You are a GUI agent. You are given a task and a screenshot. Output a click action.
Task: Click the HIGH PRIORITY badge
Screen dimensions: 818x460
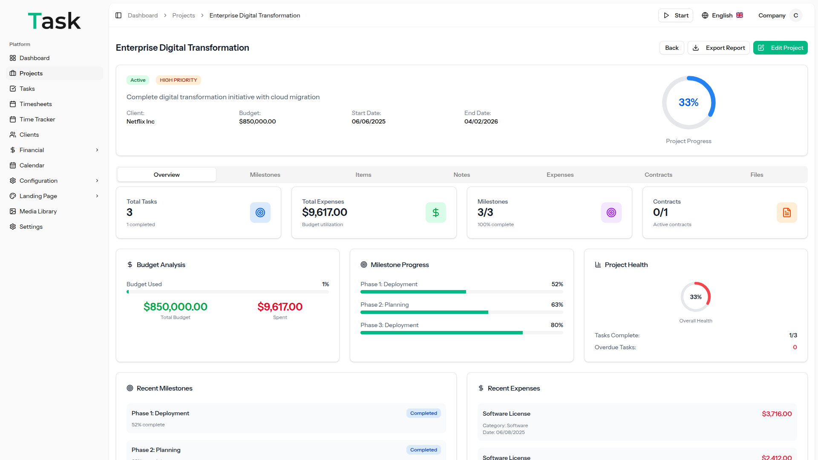pyautogui.click(x=179, y=80)
